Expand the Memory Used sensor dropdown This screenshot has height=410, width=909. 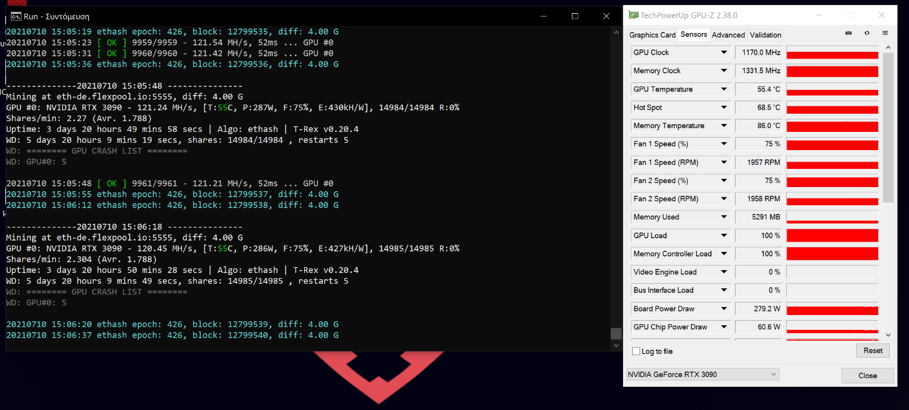click(724, 217)
